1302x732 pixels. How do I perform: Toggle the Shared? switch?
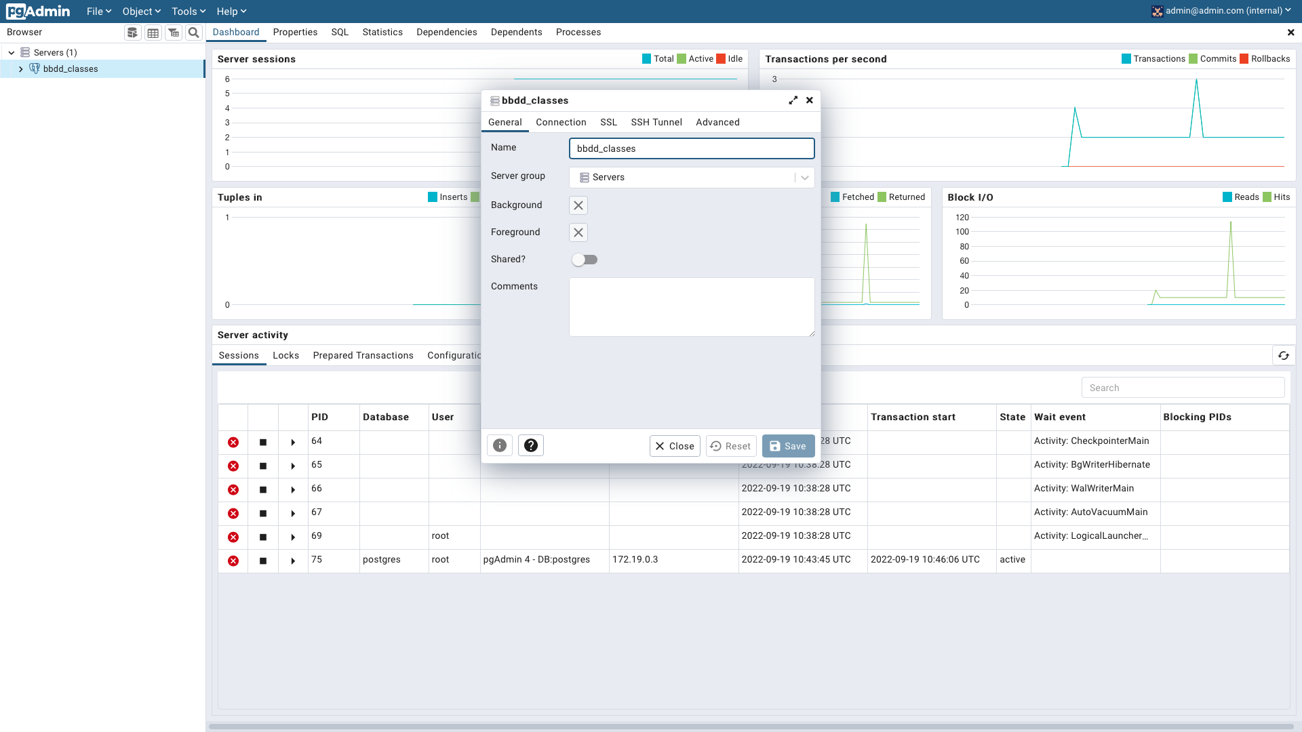click(x=585, y=260)
